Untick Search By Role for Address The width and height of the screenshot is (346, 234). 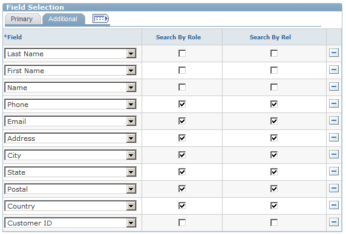point(182,138)
